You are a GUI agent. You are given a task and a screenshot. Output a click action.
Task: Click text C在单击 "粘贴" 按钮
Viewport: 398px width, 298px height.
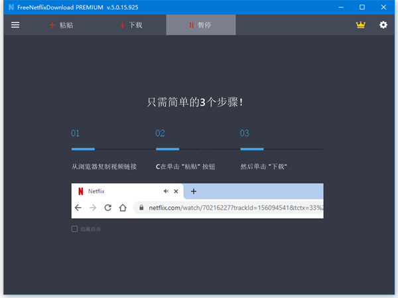pos(185,167)
